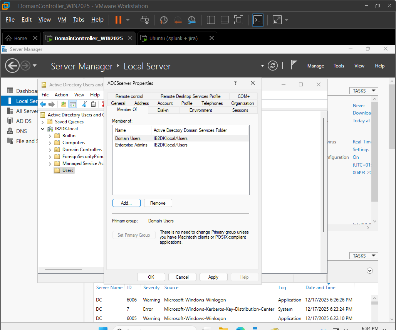Click the up one level folder icon
The width and height of the screenshot is (396, 330).
[x=64, y=104]
